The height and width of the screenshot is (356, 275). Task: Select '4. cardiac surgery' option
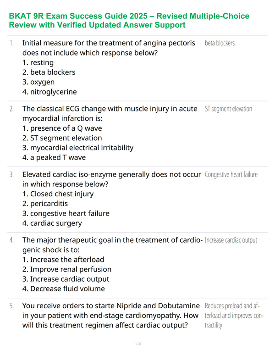tap(52, 223)
